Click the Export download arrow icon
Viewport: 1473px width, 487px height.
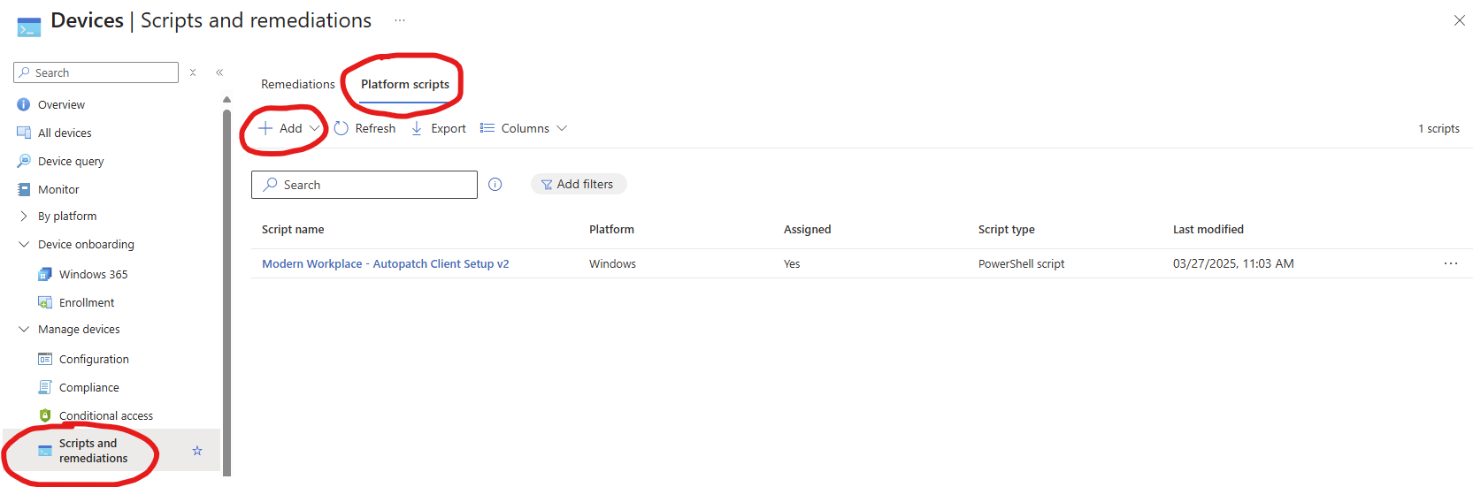pyautogui.click(x=417, y=128)
